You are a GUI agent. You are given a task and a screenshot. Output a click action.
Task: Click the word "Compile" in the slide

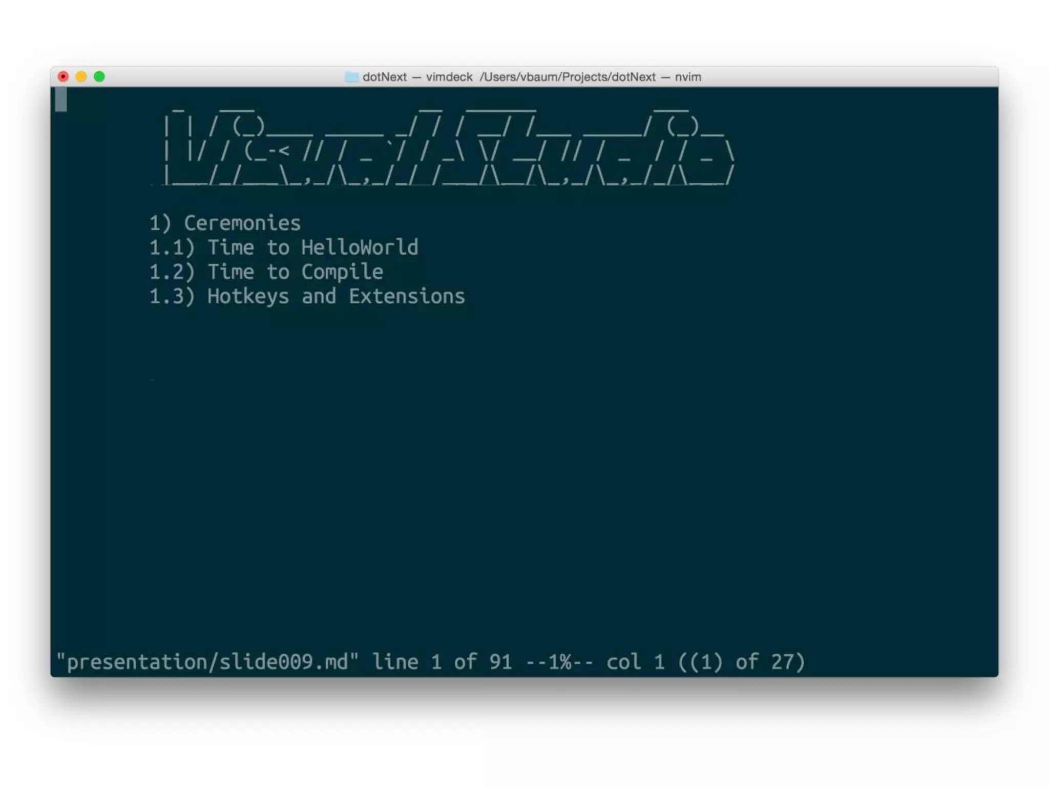(342, 272)
